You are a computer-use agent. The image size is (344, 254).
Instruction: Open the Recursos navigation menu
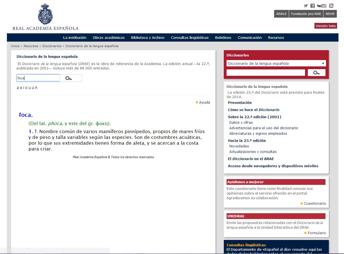(276, 38)
